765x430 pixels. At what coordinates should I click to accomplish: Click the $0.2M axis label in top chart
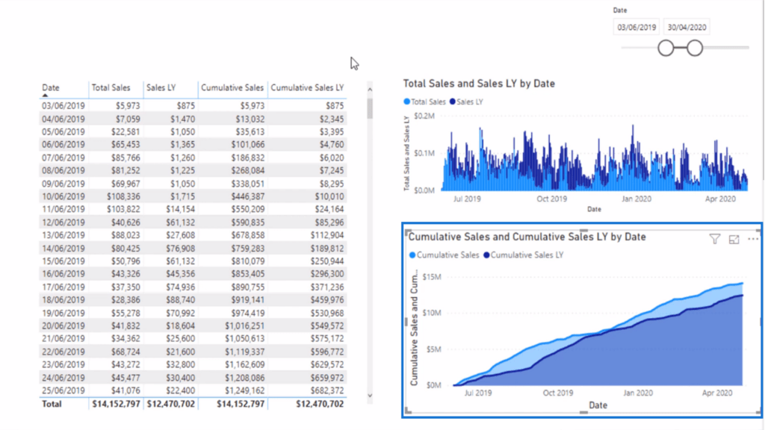[424, 116]
